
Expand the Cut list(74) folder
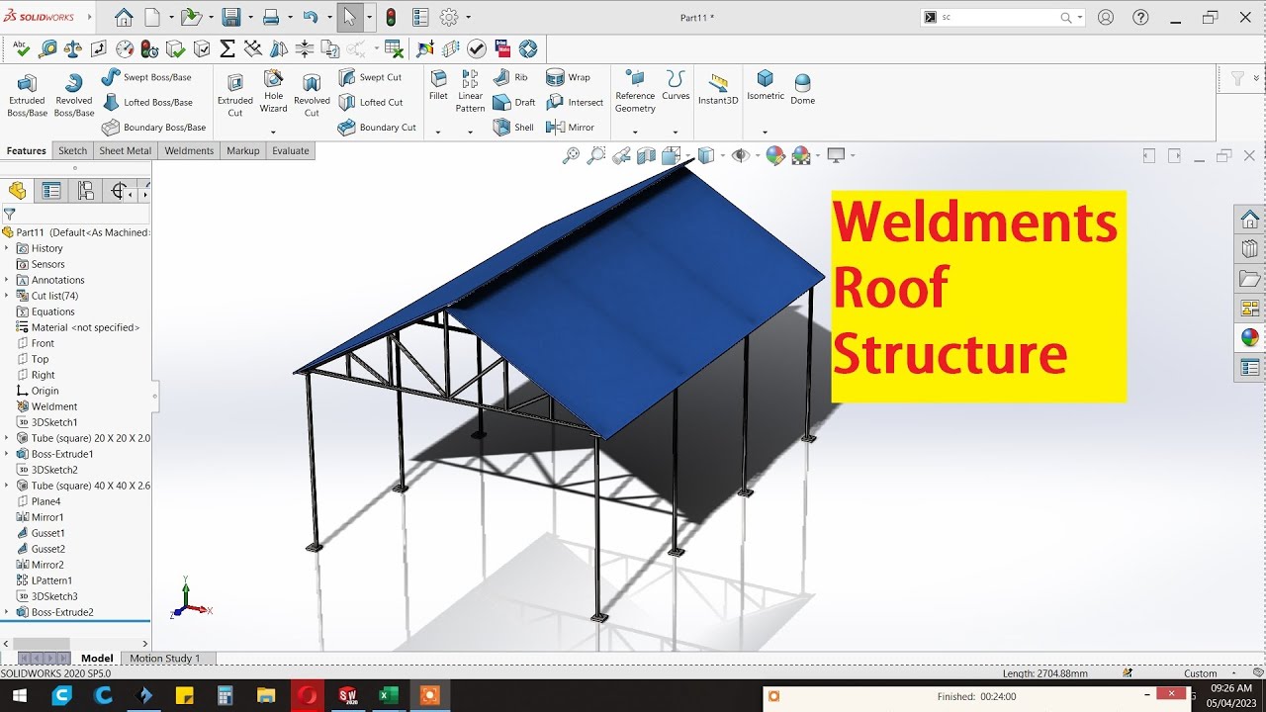click(x=6, y=296)
